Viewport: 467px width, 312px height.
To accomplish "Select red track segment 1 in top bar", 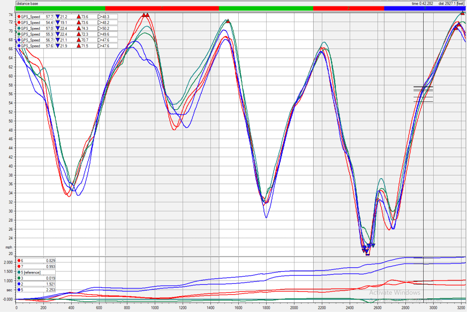I will tap(162, 8).
